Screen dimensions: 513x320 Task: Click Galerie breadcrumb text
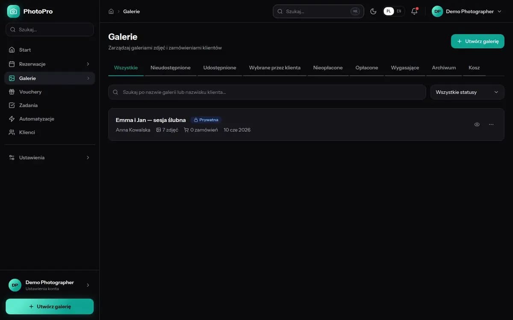(x=131, y=12)
